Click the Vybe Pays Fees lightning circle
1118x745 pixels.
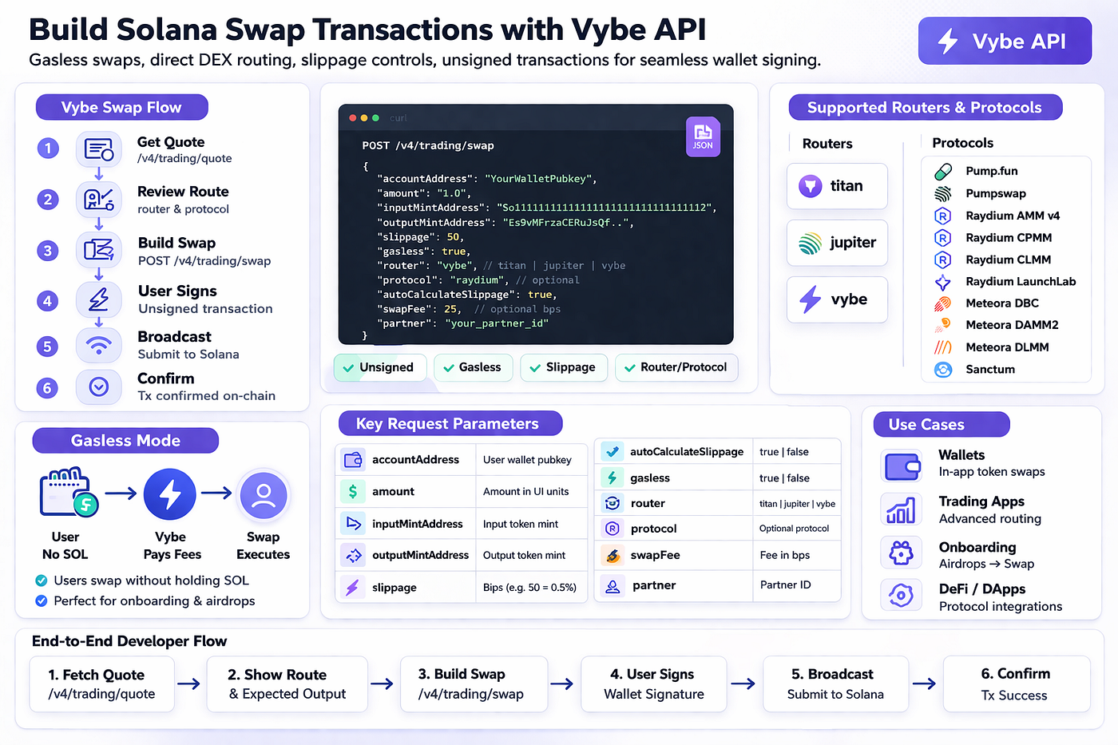pyautogui.click(x=170, y=495)
